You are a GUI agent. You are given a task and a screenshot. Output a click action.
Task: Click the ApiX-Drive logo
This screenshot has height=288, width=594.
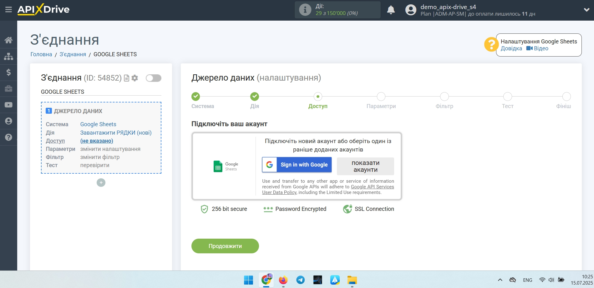coord(43,9)
